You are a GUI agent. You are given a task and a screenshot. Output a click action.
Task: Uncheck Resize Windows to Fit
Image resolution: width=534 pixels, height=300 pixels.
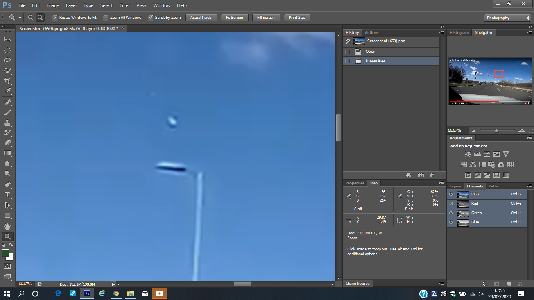pos(55,18)
